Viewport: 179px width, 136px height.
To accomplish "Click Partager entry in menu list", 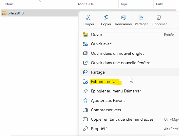I will click(130, 72).
